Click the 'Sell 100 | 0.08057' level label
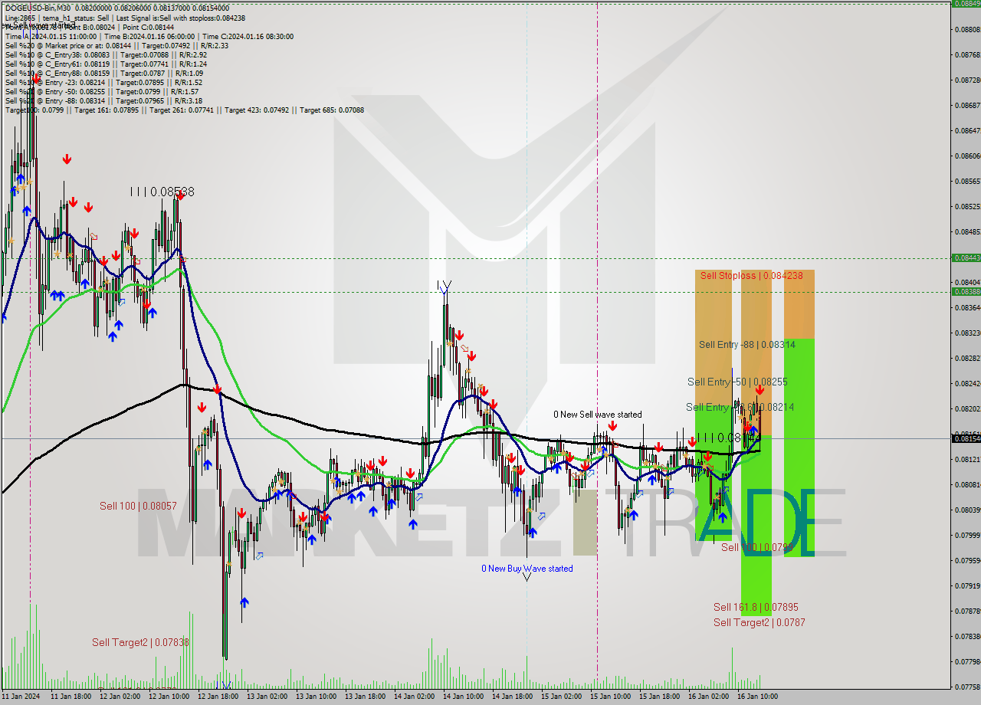Screen dimensions: 981x705 coord(138,506)
